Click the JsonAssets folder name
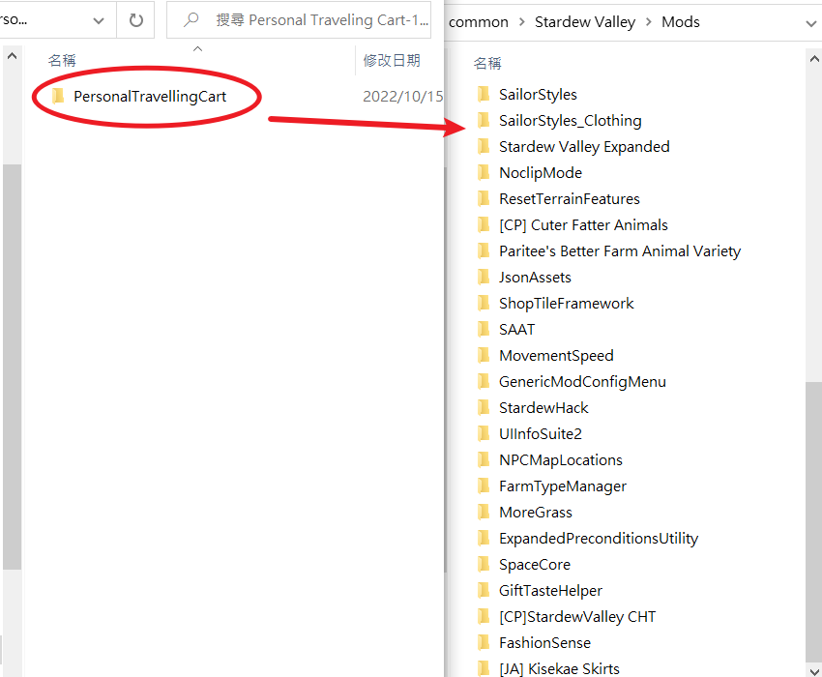 tap(535, 277)
